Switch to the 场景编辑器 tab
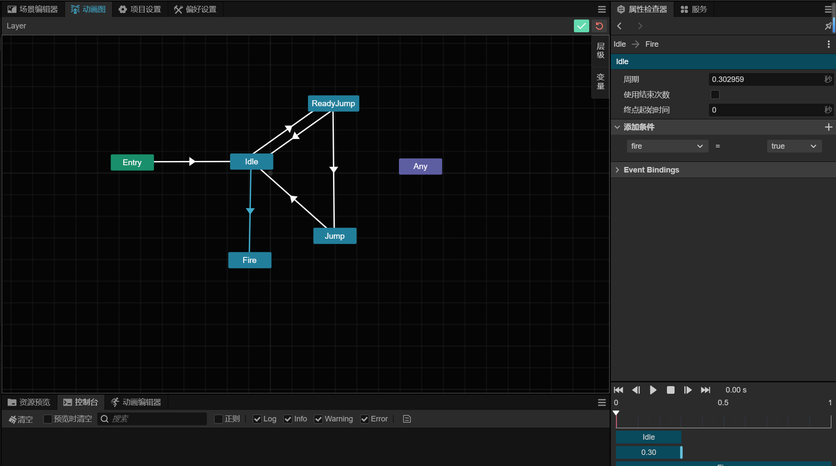Viewport: 836px width, 466px height. click(33, 9)
